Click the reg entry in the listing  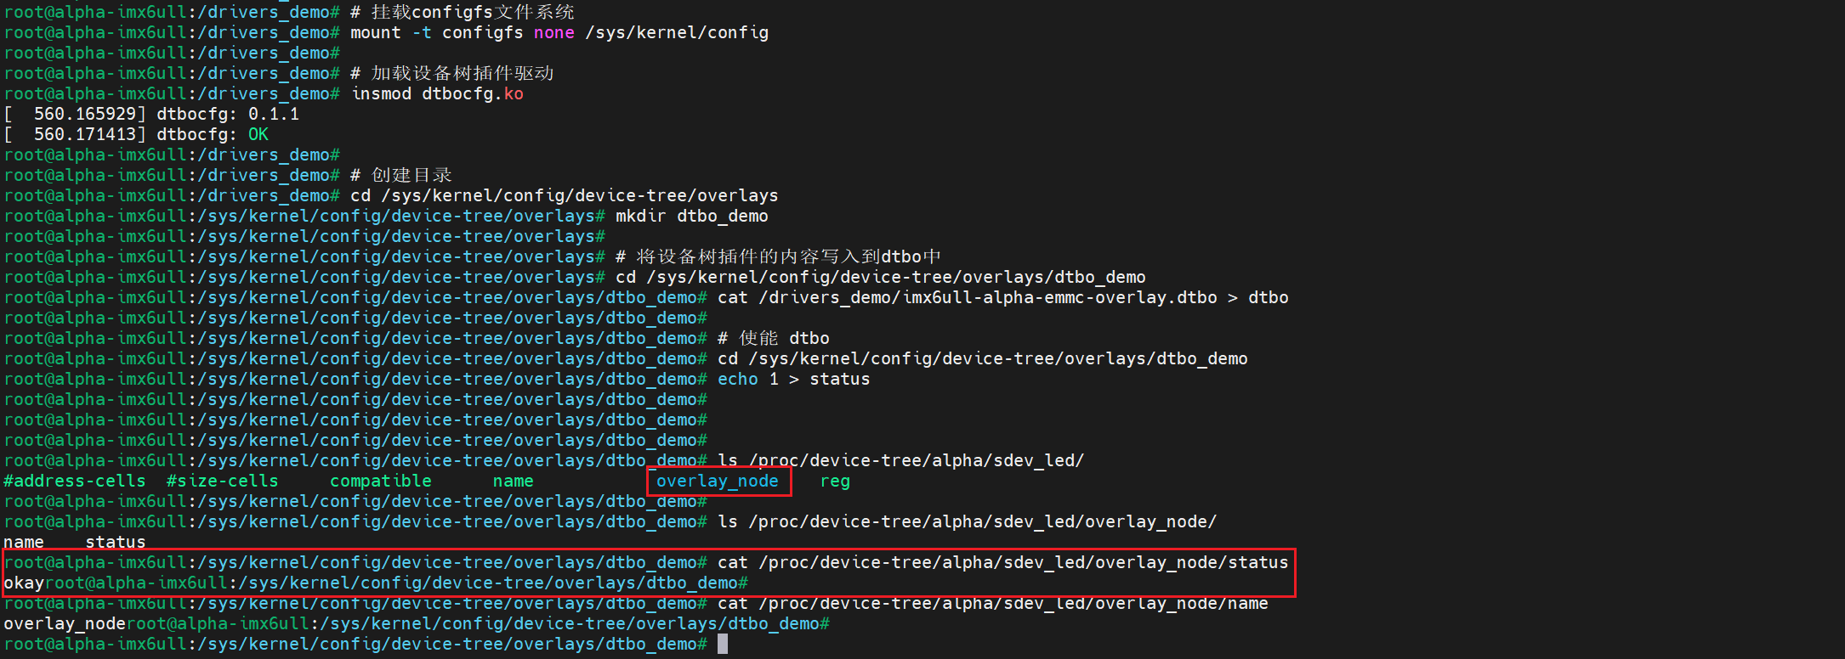(834, 482)
